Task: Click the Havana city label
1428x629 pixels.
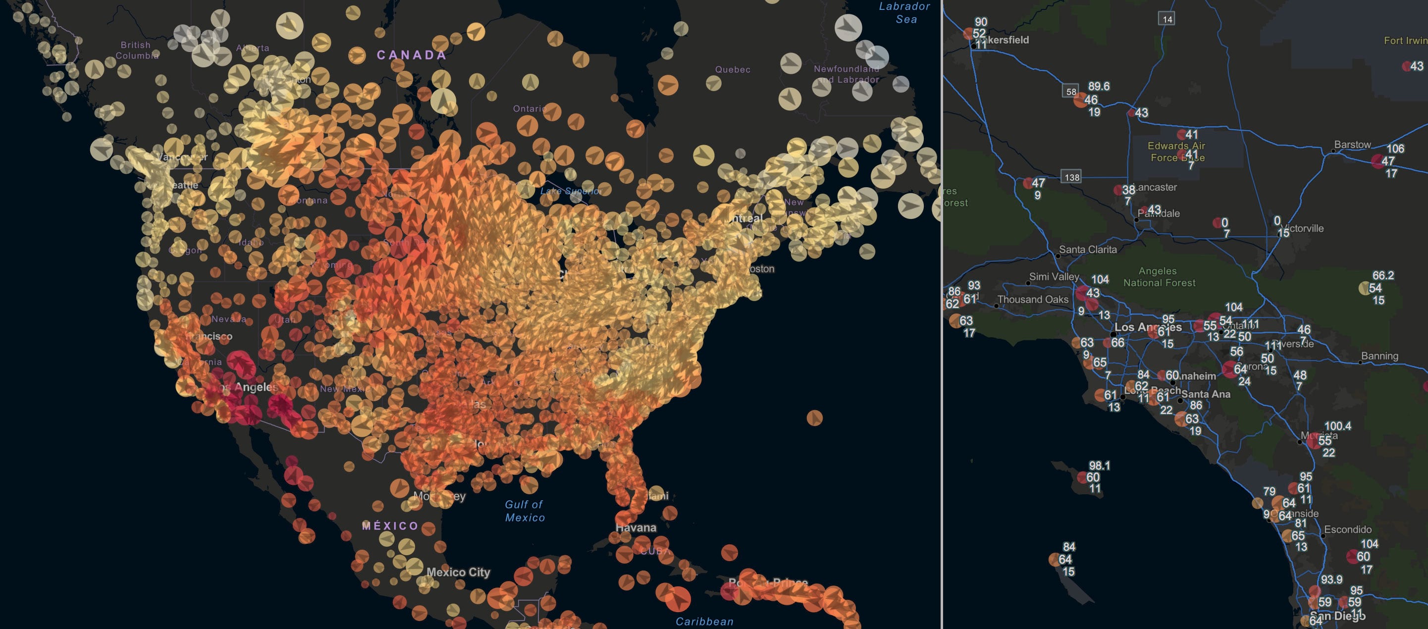Action: pos(636,527)
